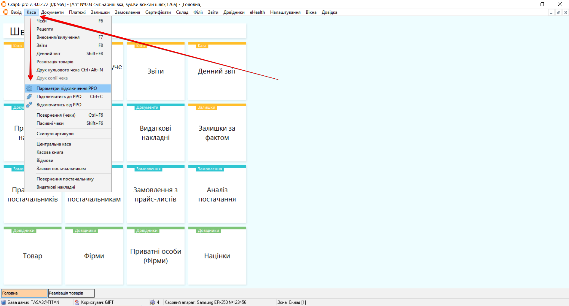Click the user icon beside Користувач: GIFT
569x306 pixels.
coord(77,302)
